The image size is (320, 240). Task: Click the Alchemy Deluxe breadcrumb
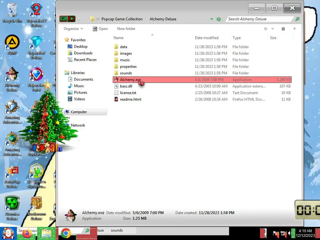point(163,19)
